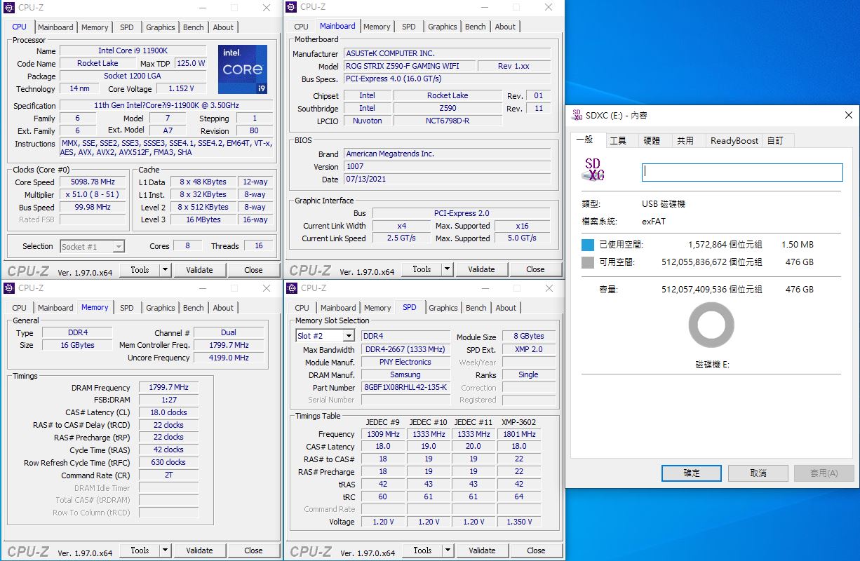Open Graphics tab in Memory window
860x561 pixels.
(161, 308)
